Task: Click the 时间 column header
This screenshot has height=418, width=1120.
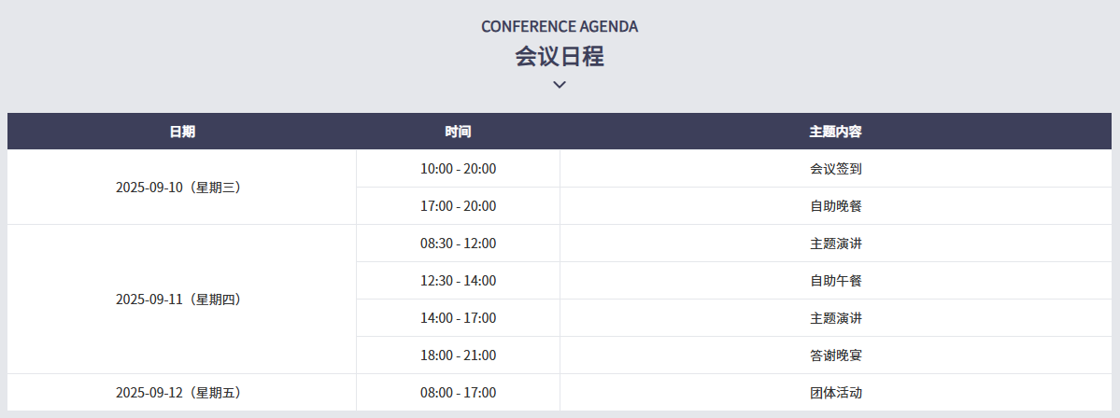Action: pyautogui.click(x=458, y=132)
